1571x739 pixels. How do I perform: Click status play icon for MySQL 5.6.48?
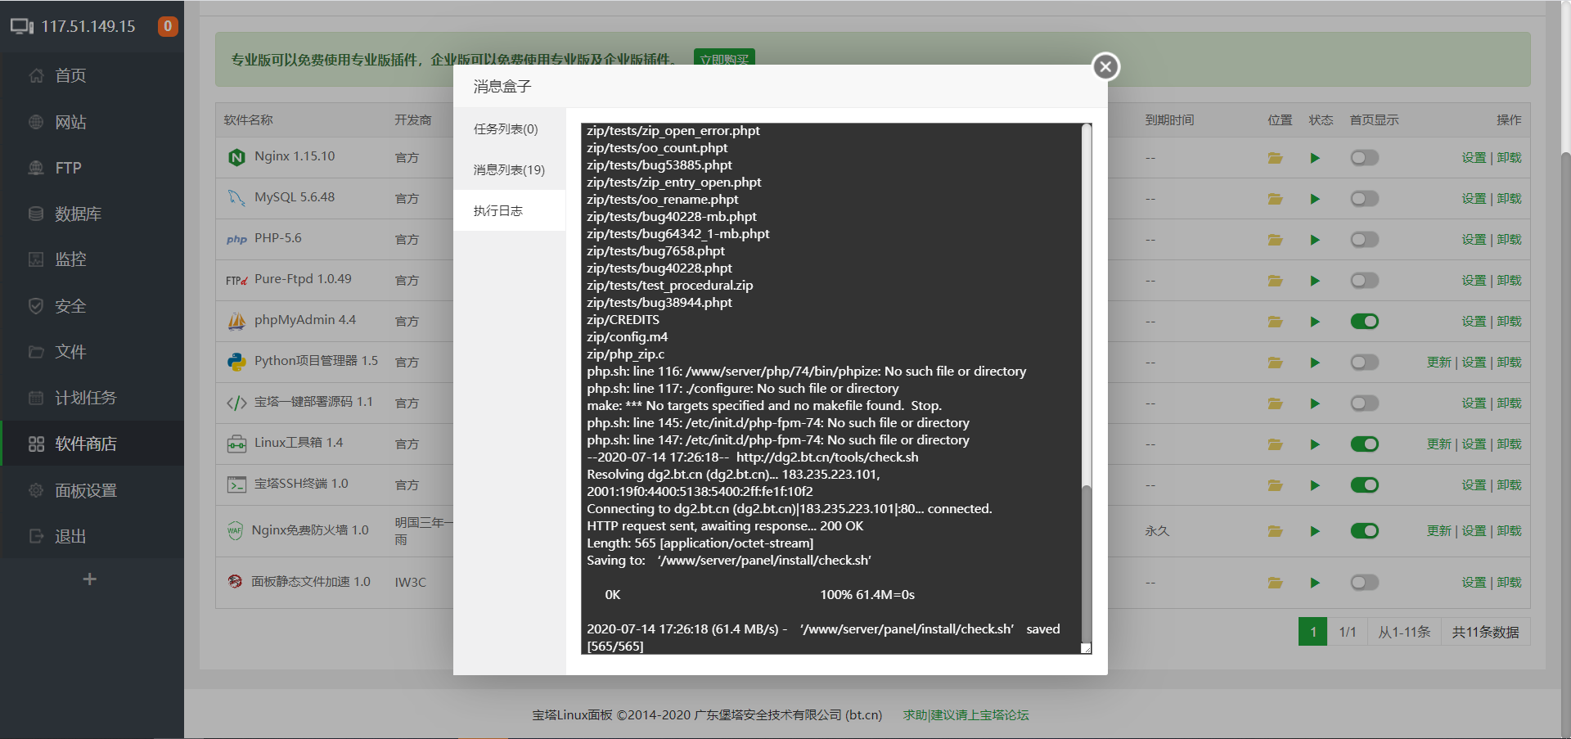[1315, 199]
